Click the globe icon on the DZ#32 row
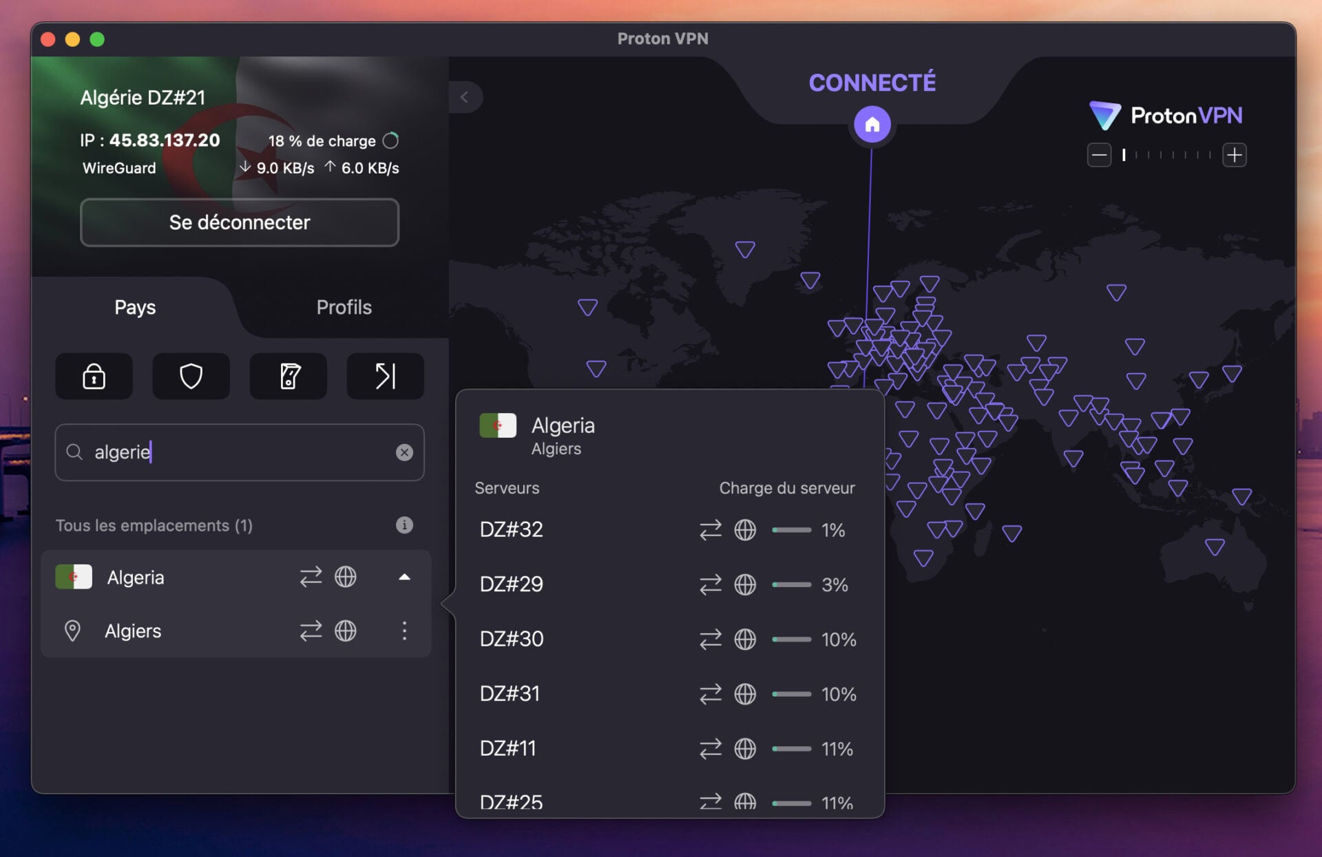This screenshot has width=1322, height=857. (x=745, y=529)
